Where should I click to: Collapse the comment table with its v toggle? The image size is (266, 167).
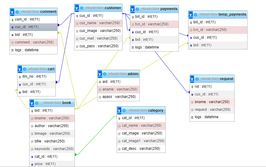click(x=12, y=12)
